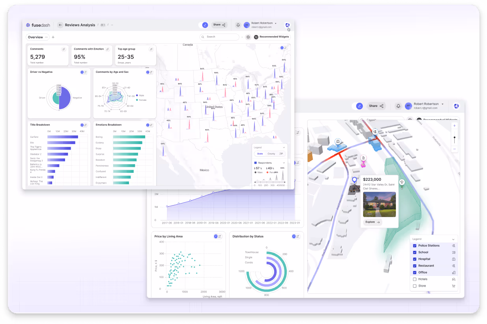Collapse the Respondents section chevron
Image resolution: width=487 pixels, height=324 pixels.
coord(284,163)
